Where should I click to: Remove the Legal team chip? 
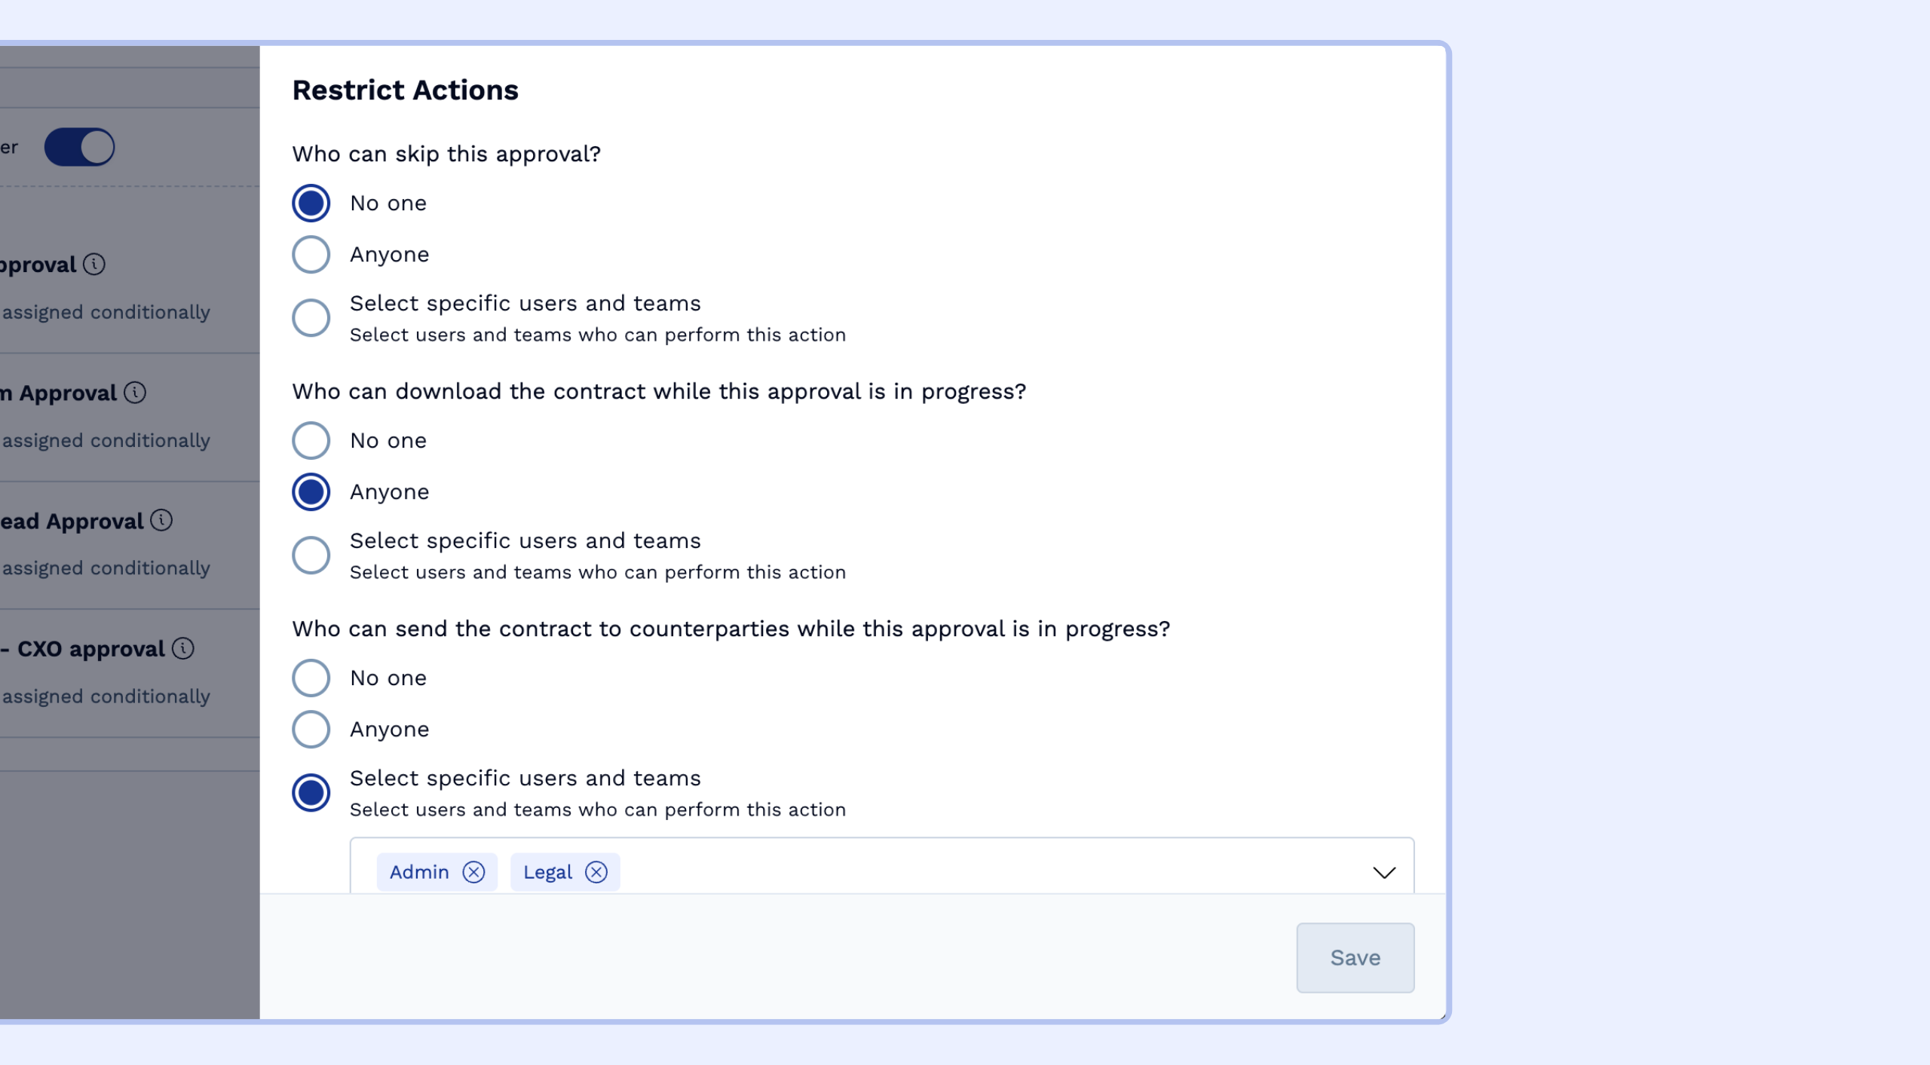tap(597, 872)
